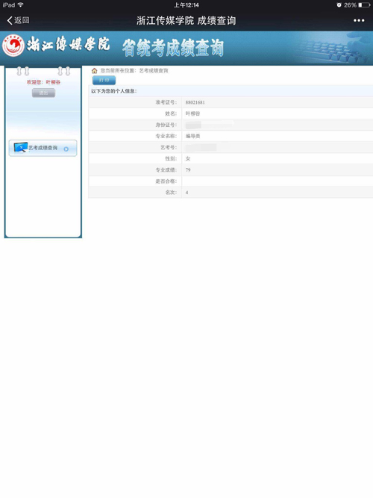Click the 艺考成绩查询 breadcrumb text
This screenshot has width=373, height=498.
click(154, 70)
